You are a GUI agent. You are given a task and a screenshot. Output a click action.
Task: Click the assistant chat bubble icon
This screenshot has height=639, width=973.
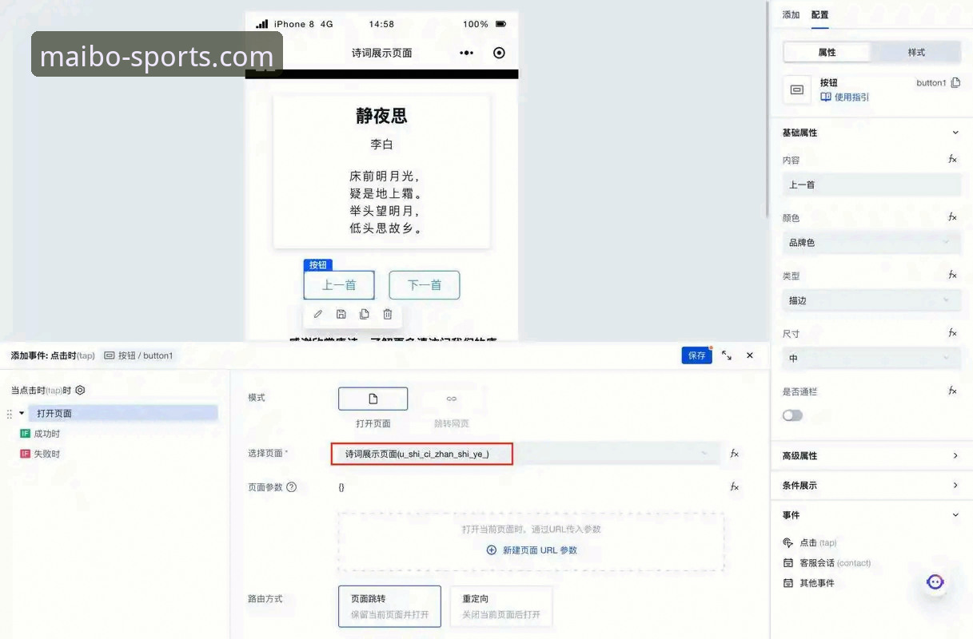tap(935, 581)
